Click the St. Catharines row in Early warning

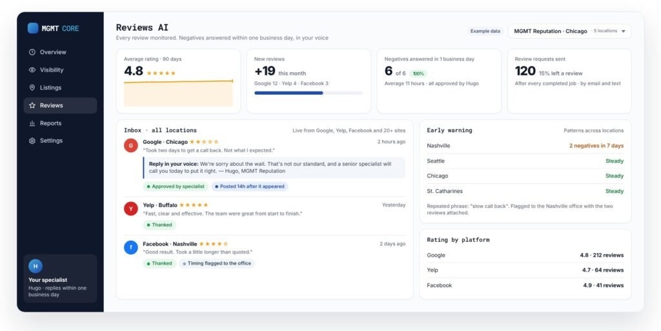pyautogui.click(x=525, y=191)
